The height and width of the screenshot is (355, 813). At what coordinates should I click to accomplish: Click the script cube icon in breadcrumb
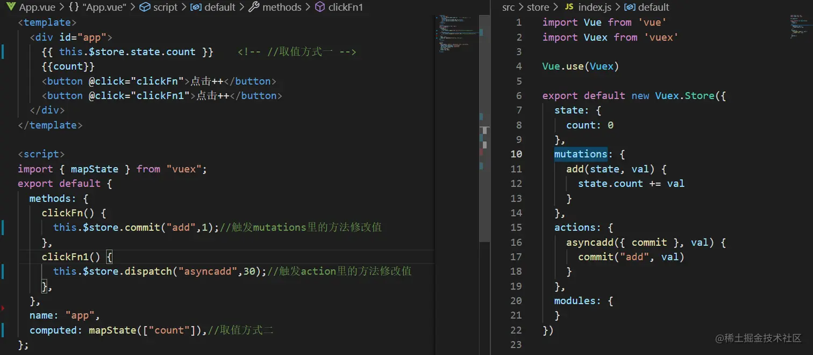pos(144,7)
